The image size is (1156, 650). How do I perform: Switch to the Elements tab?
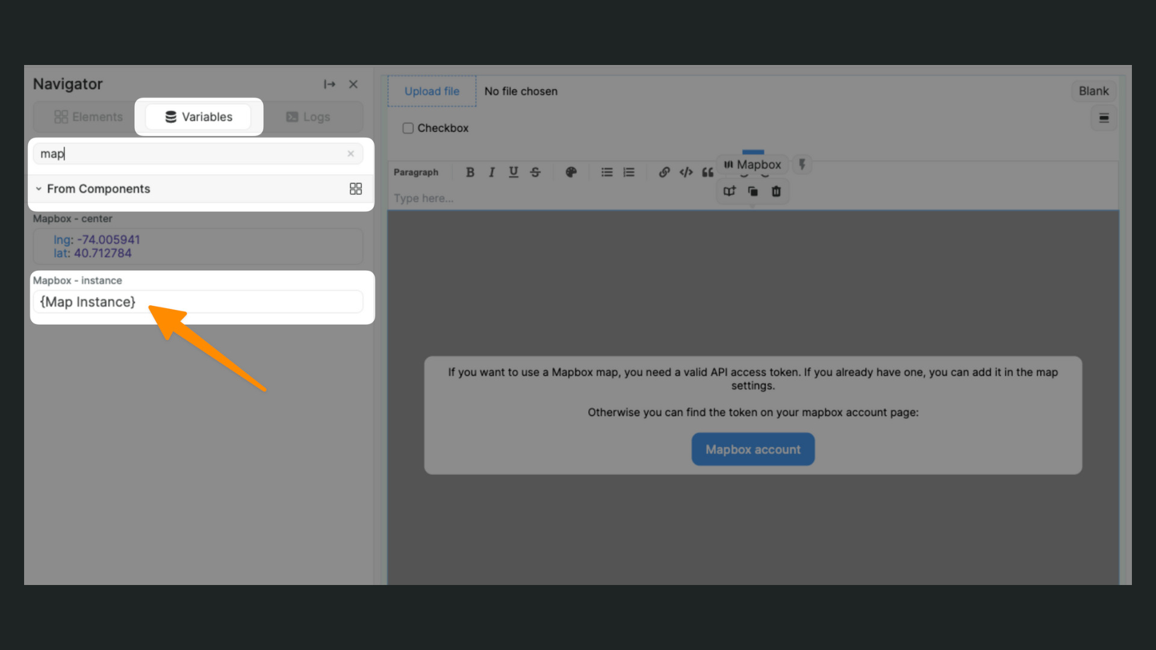click(89, 116)
